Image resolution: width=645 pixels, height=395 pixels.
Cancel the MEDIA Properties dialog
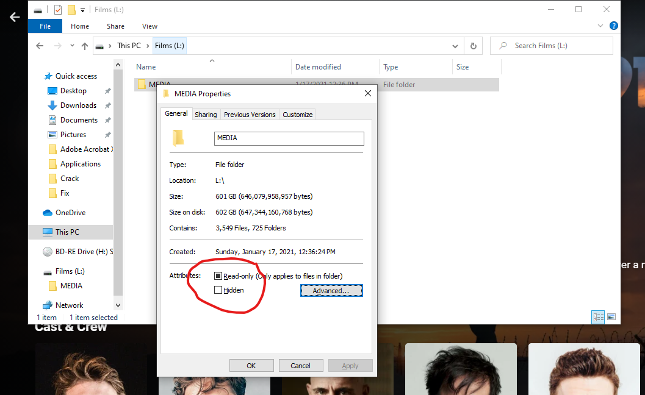(x=301, y=365)
